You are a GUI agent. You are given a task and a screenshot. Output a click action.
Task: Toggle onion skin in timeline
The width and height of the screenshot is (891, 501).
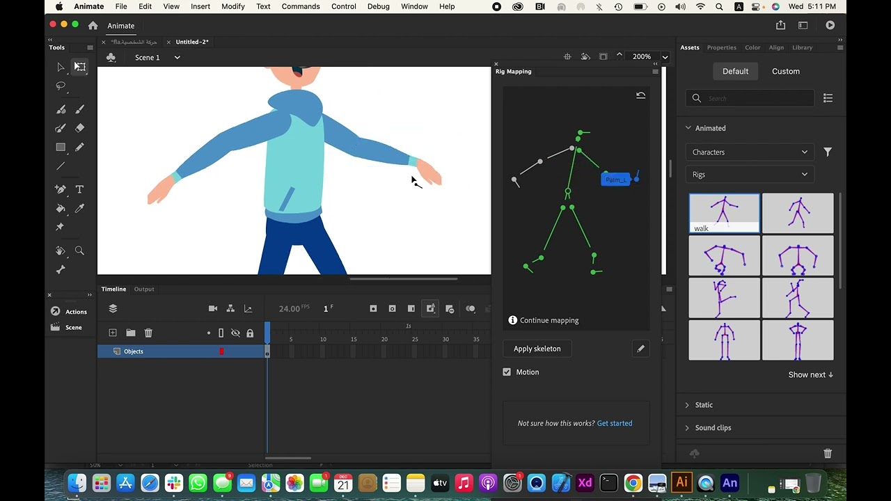pos(471,309)
